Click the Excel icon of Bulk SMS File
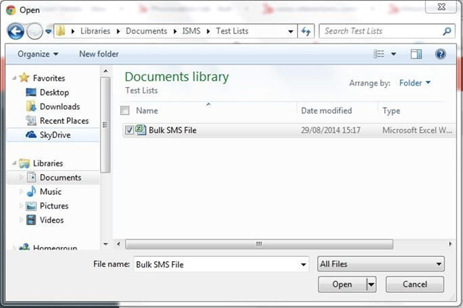The width and height of the screenshot is (463, 308). 141,130
